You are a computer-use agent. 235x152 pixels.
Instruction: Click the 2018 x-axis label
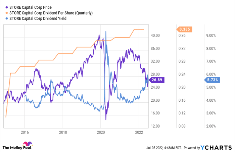[x=63, y=132]
